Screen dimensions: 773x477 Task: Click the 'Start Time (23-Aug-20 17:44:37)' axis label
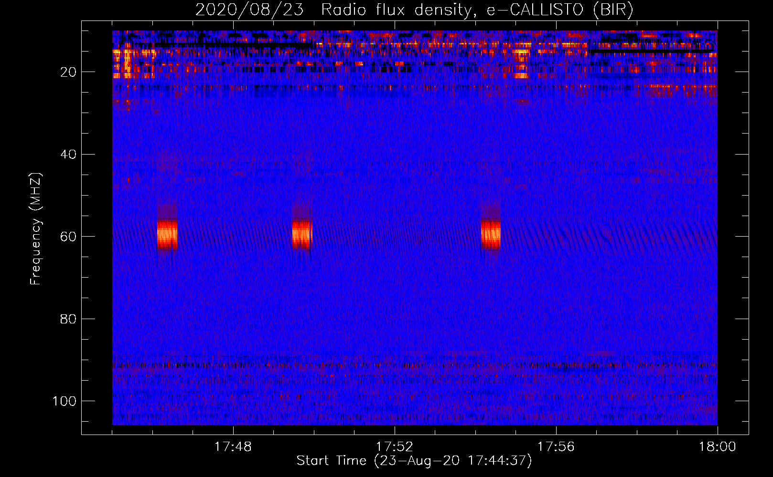(414, 461)
